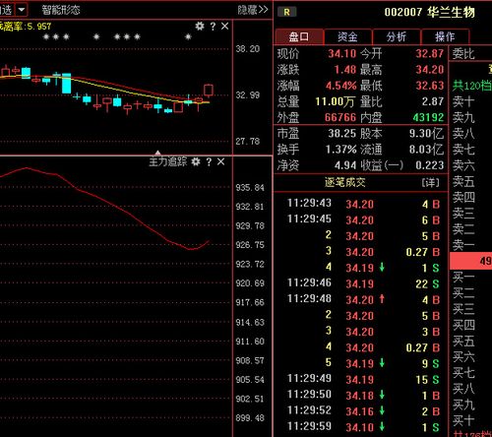Click the 内盘 value 43192
Image resolution: width=492 pixels, height=437 pixels.
pos(428,117)
